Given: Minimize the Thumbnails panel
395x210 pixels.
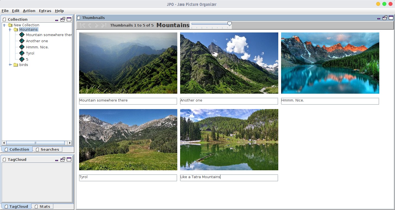Looking at the screenshot, I should click(x=379, y=18).
